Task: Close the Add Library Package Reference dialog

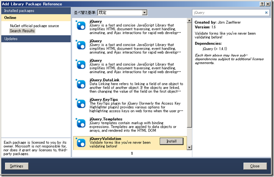Action: (x=268, y=4)
